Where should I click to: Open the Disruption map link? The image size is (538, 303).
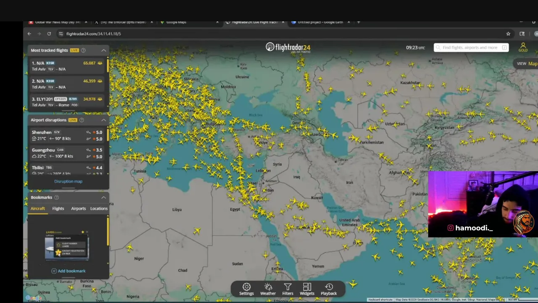[x=68, y=181]
